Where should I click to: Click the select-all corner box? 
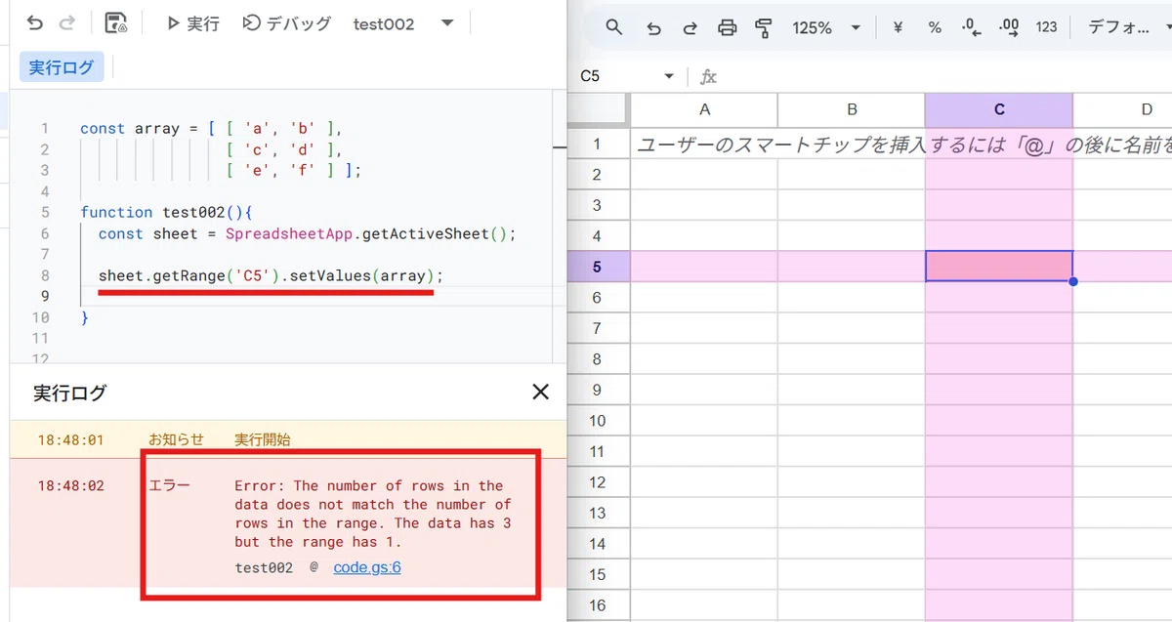click(x=598, y=109)
